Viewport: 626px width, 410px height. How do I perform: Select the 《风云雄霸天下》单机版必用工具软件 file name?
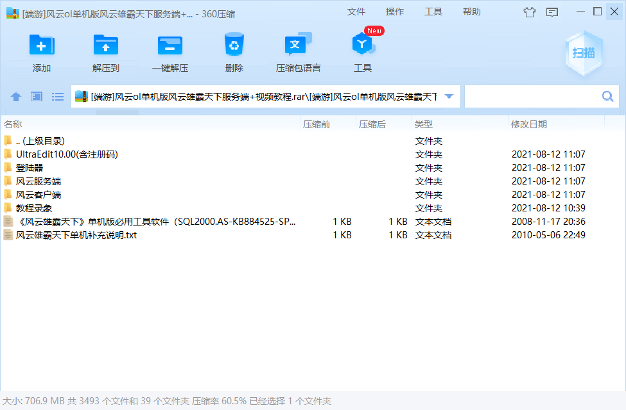click(156, 222)
